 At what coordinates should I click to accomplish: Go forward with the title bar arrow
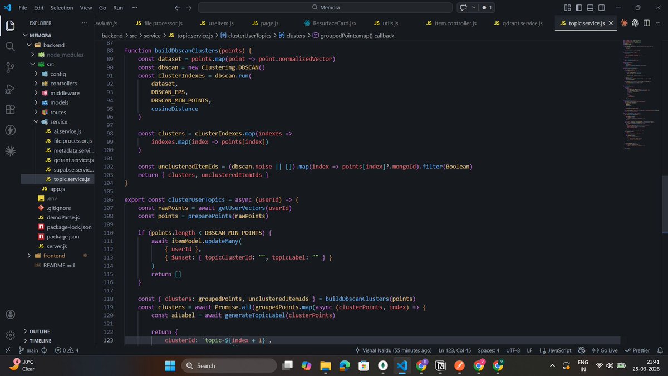click(x=189, y=8)
